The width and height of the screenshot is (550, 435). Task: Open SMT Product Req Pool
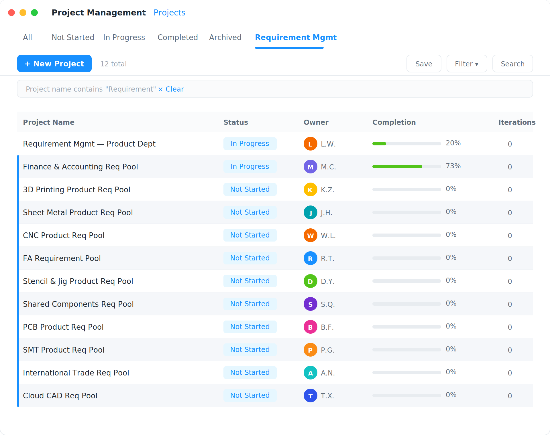click(x=64, y=350)
